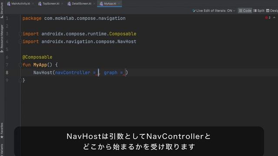Image resolution: width=278 pixels, height=156 pixels.
Task: Jump to previous highlighted error arrow
Action: click(x=274, y=18)
